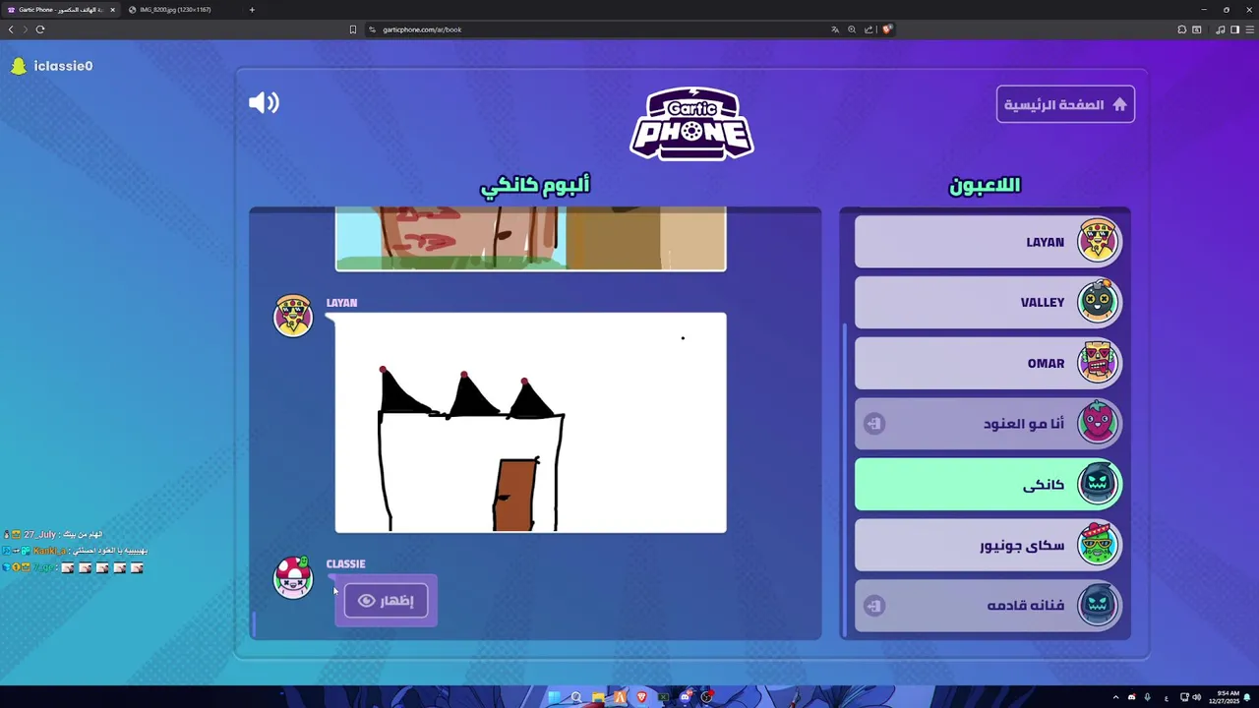Select the highlighted player كانكي
The width and height of the screenshot is (1259, 708).
point(988,484)
